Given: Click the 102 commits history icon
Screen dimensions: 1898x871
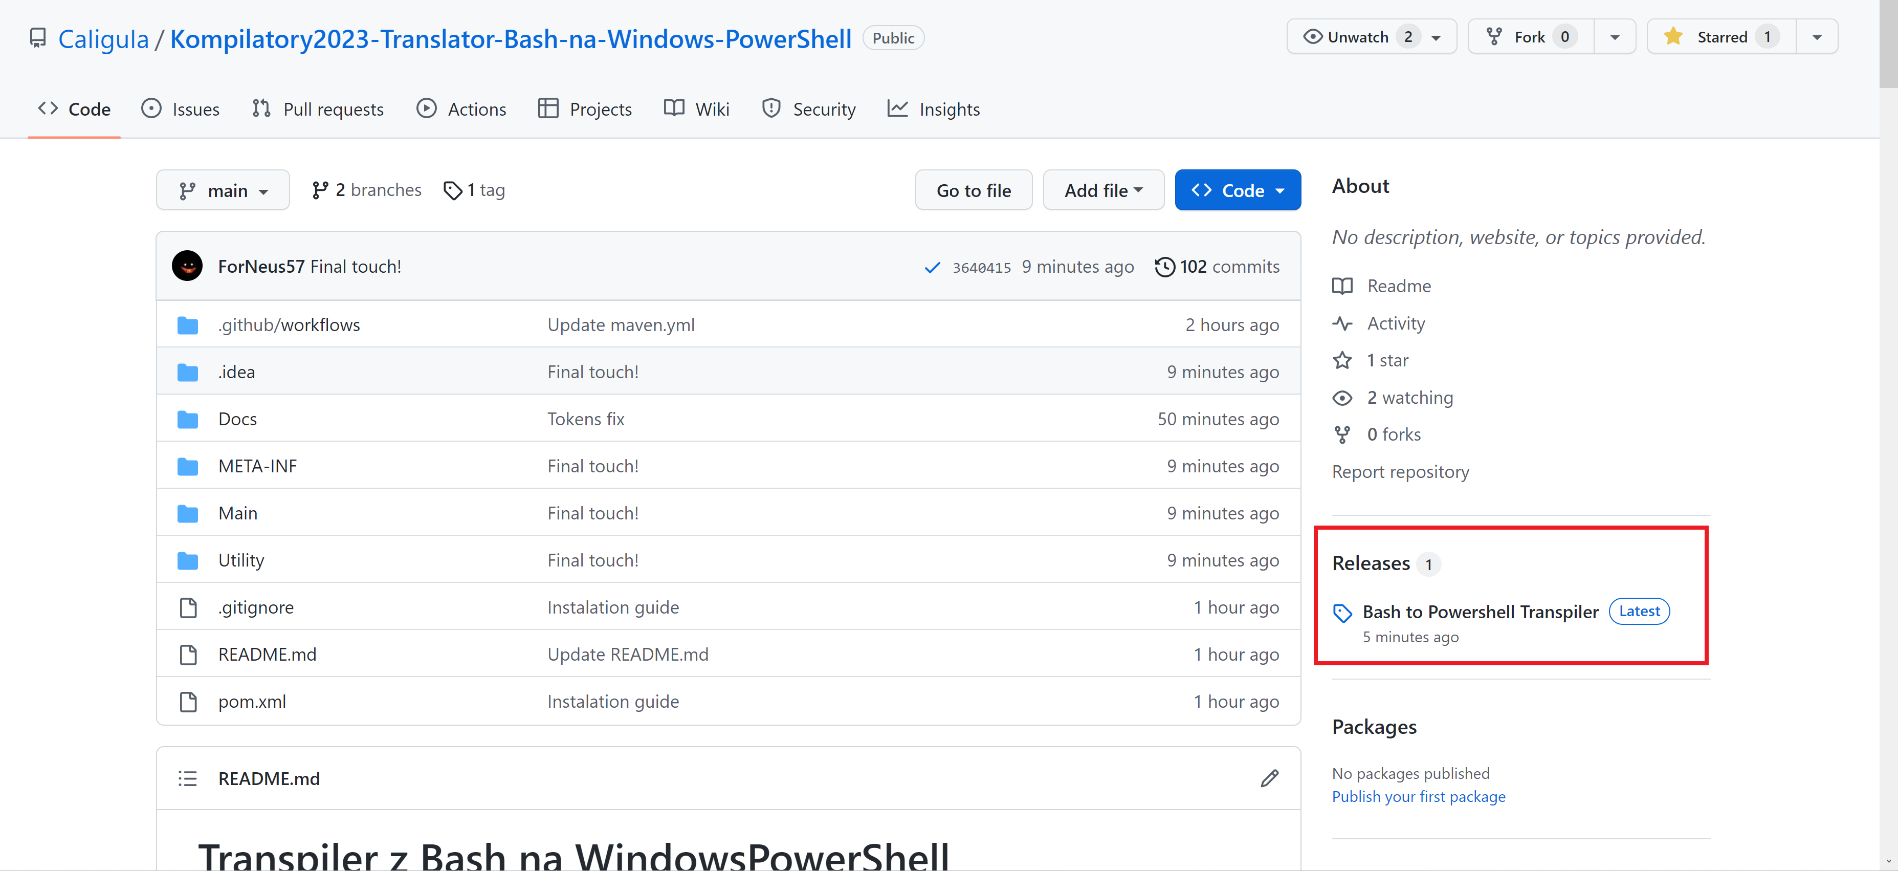Looking at the screenshot, I should coord(1165,266).
